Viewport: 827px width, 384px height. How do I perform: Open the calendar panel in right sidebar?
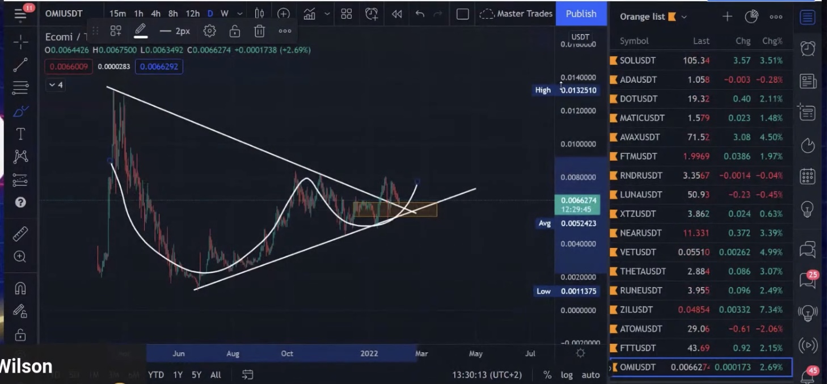[808, 176]
